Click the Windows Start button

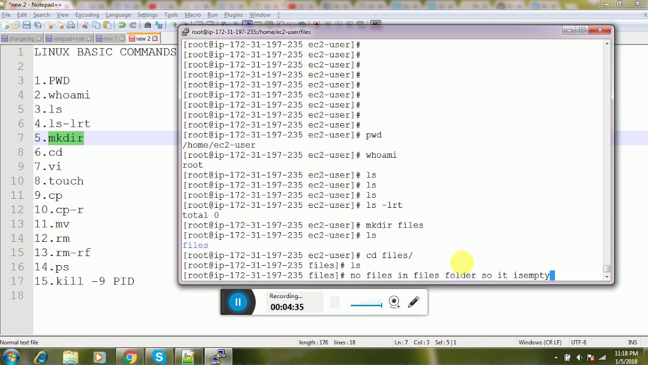[x=11, y=357]
